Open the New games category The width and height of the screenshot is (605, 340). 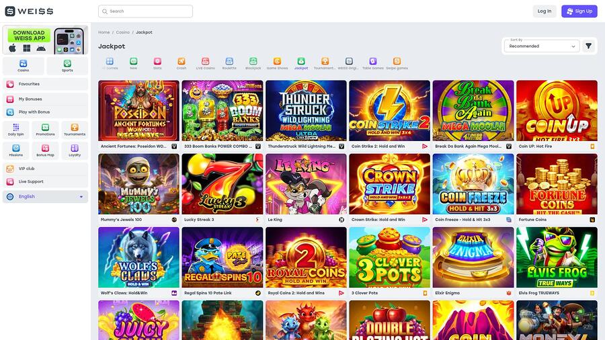(134, 63)
